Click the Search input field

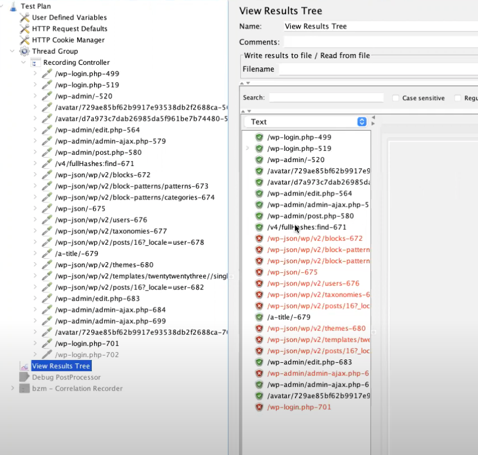pyautogui.click(x=326, y=98)
